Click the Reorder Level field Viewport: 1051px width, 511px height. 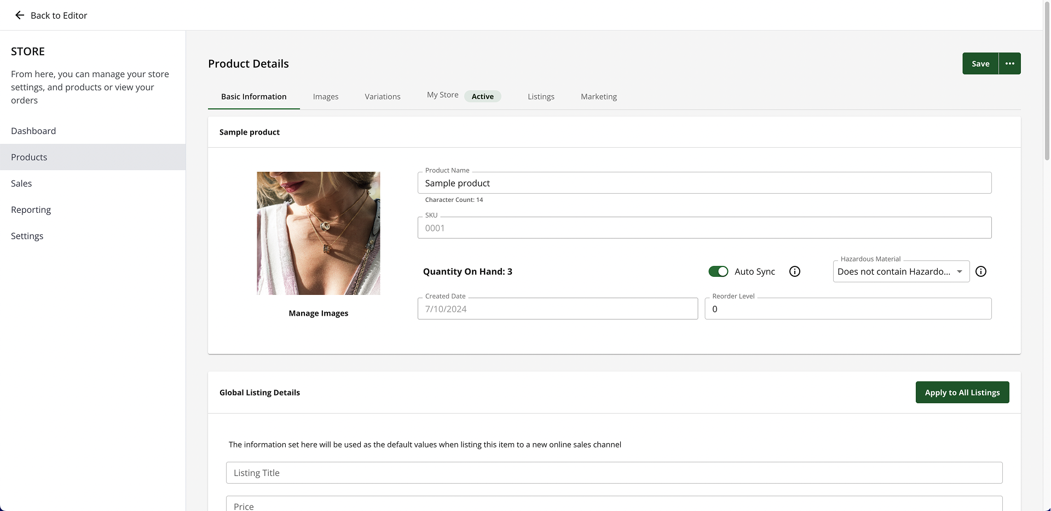(x=848, y=309)
